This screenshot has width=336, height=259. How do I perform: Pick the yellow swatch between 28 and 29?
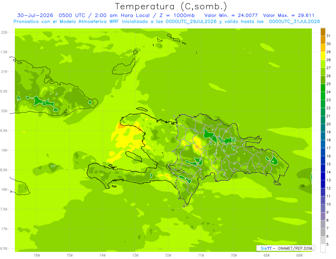(x=323, y=56)
